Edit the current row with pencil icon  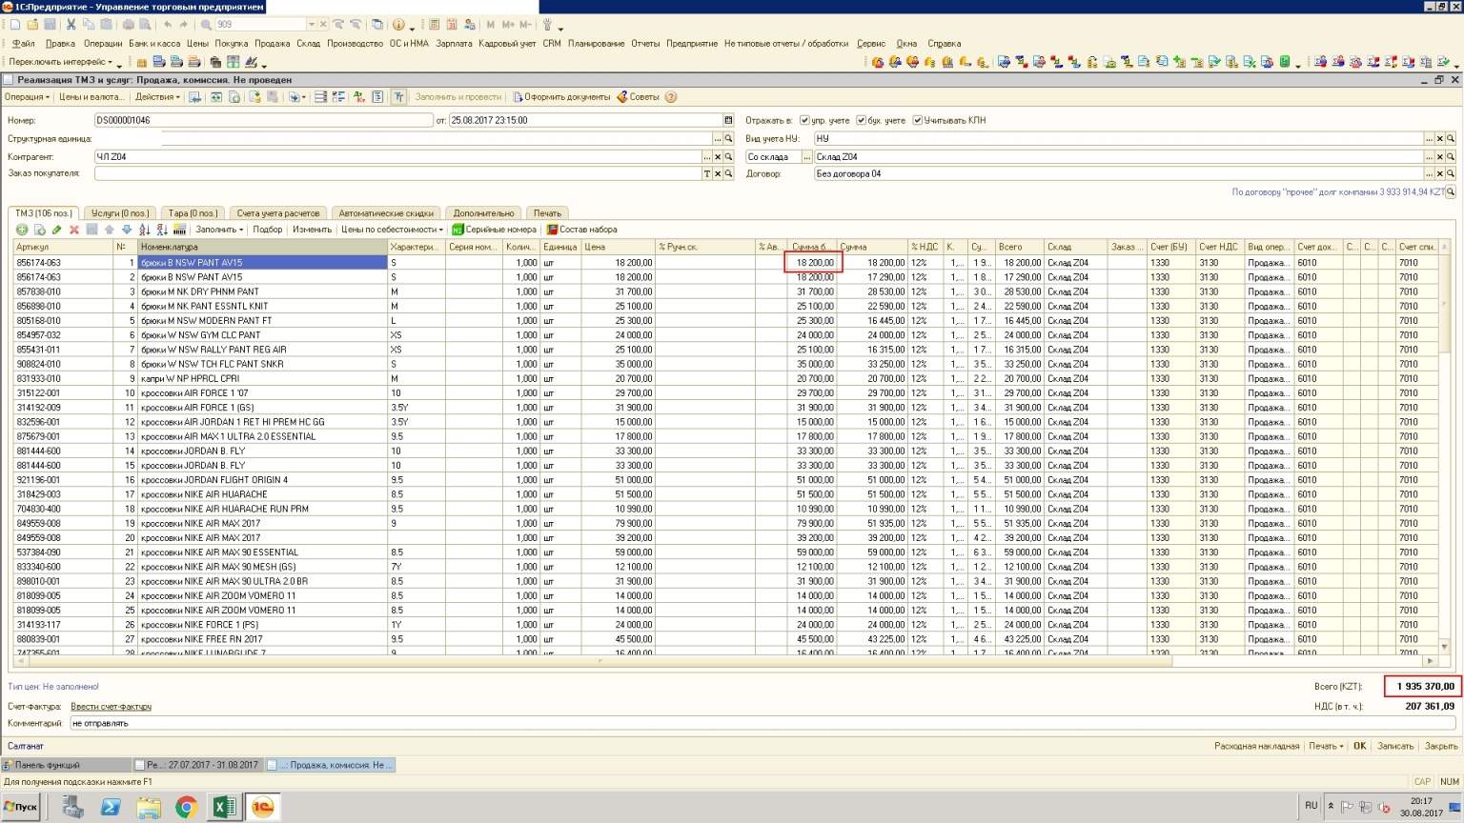coord(56,230)
